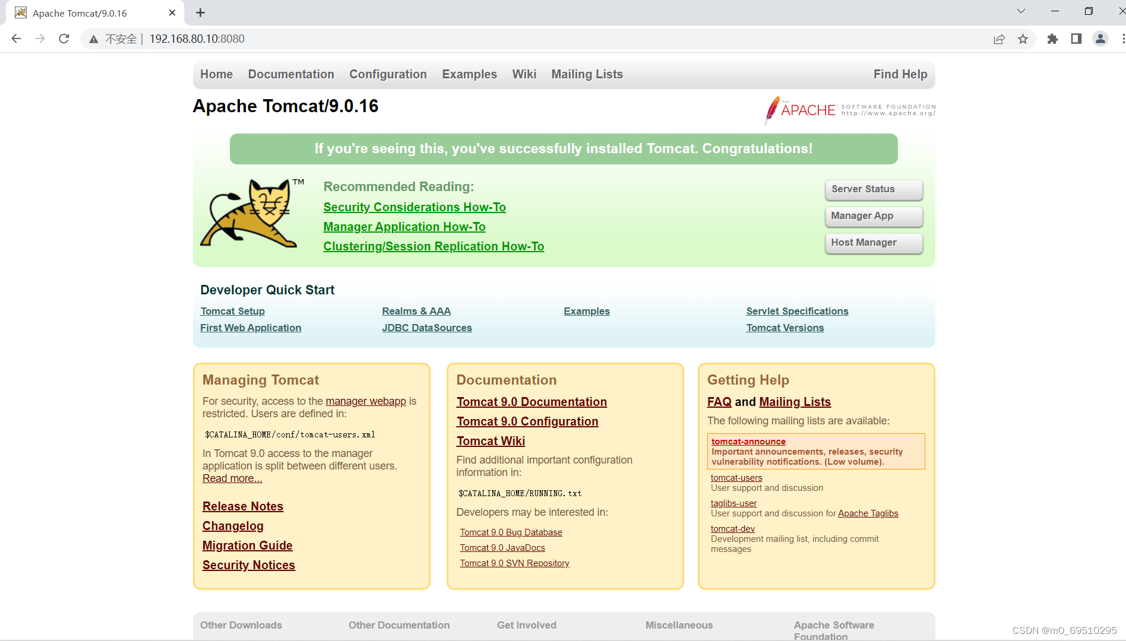The width and height of the screenshot is (1126, 641).
Task: Open Tomcat 9.0 Bug Database link
Action: [511, 532]
